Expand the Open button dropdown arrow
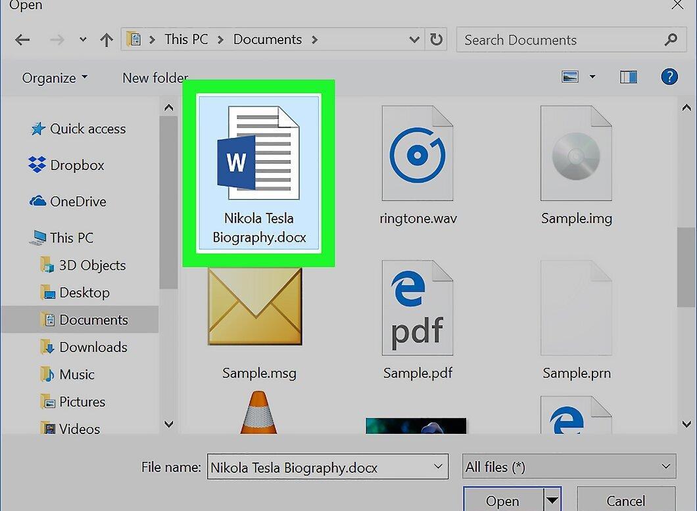Screen dimensions: 697x511 click(x=552, y=500)
